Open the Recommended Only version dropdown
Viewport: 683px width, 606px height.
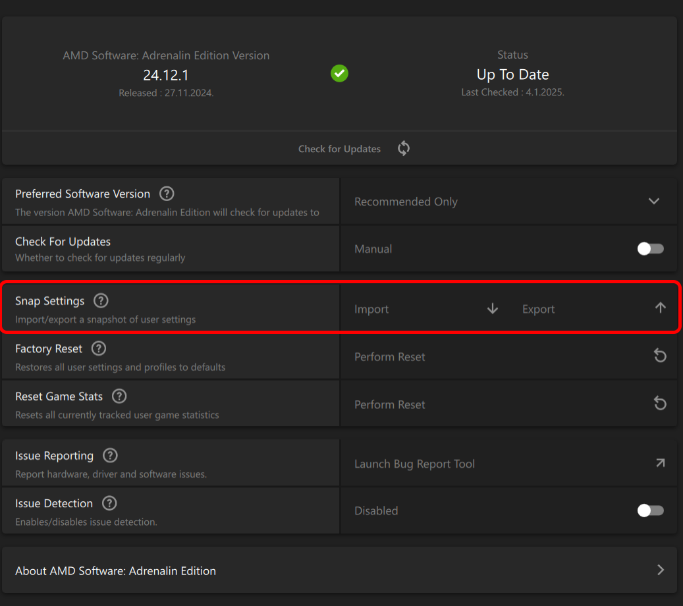508,202
